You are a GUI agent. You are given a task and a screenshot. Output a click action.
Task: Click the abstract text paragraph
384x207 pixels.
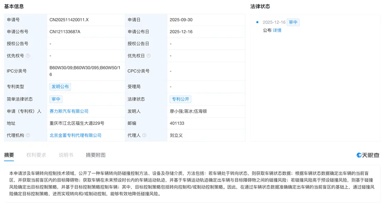[191, 184]
